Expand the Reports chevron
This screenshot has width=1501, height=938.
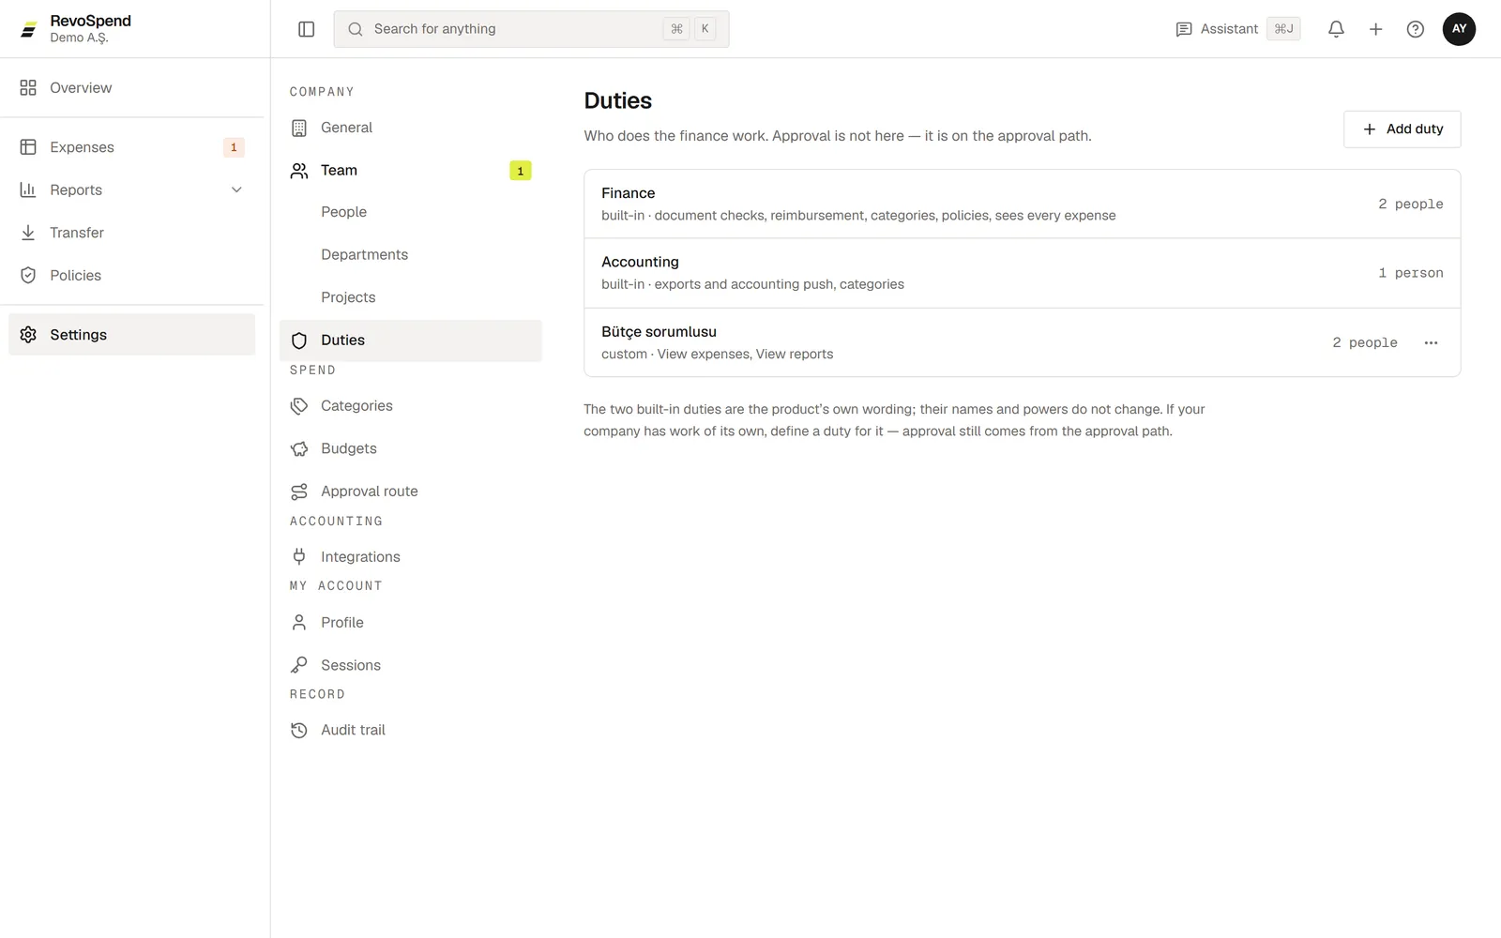(236, 189)
